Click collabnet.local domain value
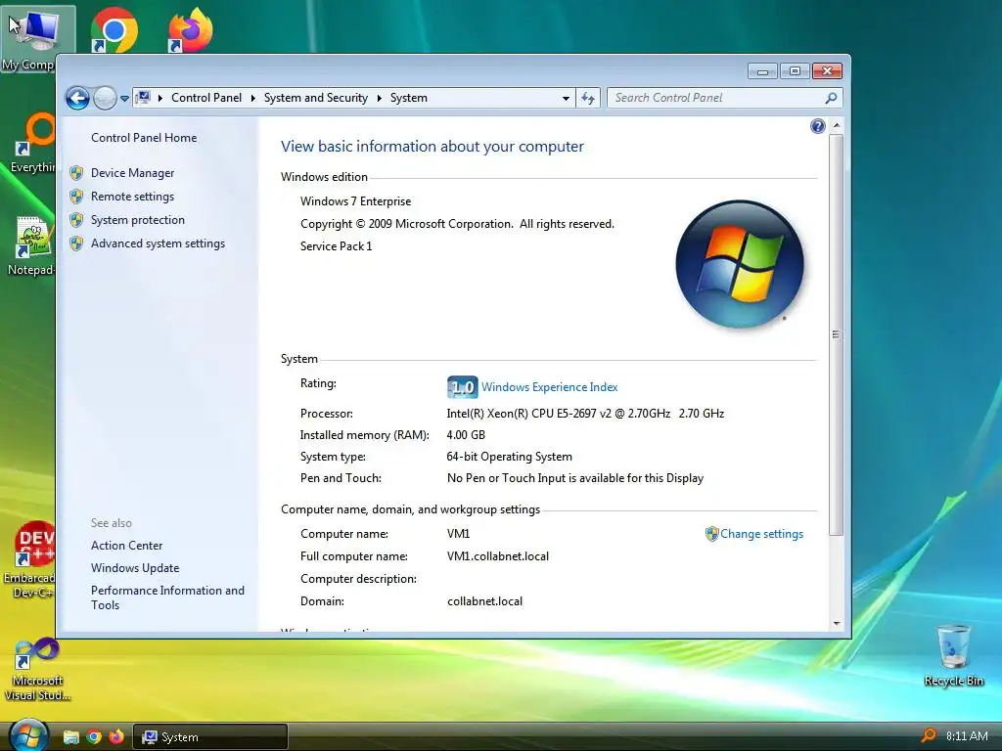This screenshot has height=751, width=1002. (484, 601)
